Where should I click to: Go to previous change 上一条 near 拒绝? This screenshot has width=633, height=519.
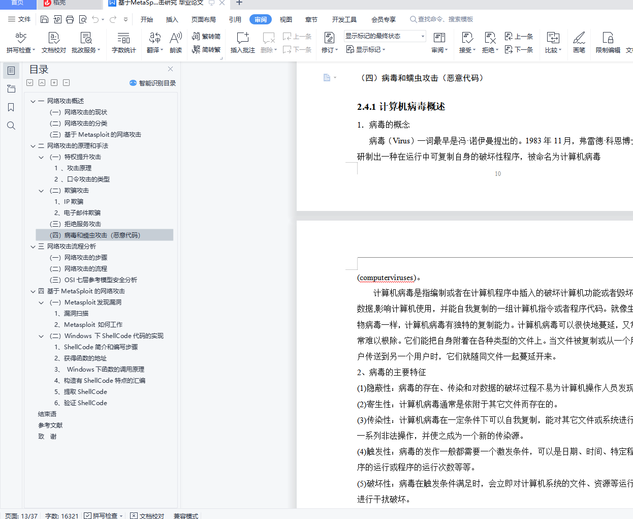coord(519,36)
